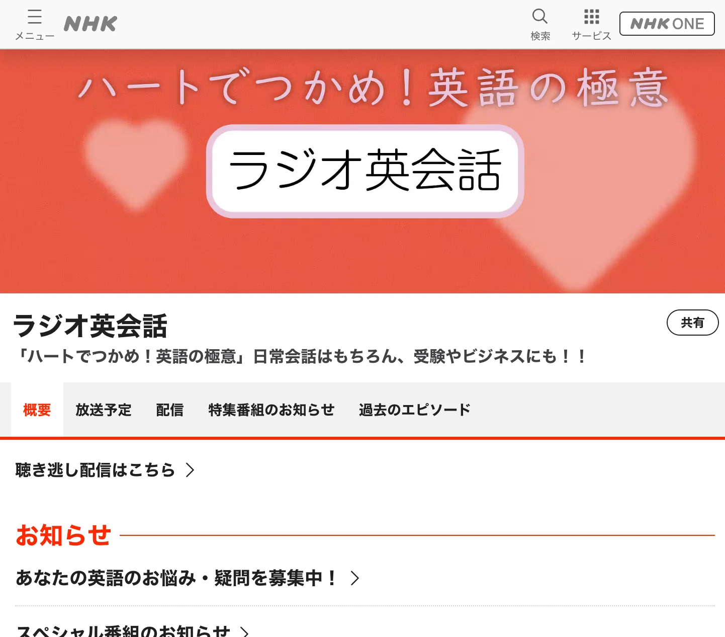Click the お知らせ section heading
This screenshot has height=637, width=725.
[63, 535]
